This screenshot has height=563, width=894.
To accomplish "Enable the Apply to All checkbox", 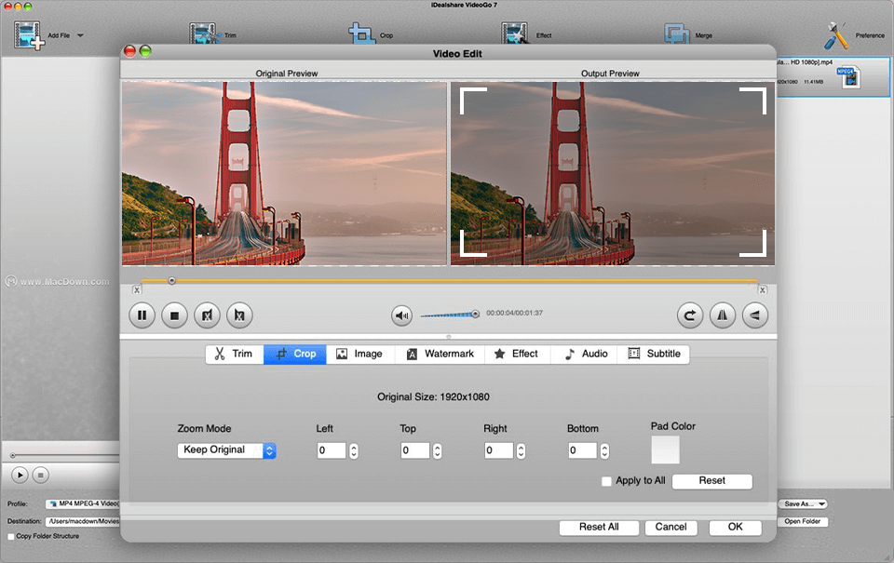I will coord(606,481).
